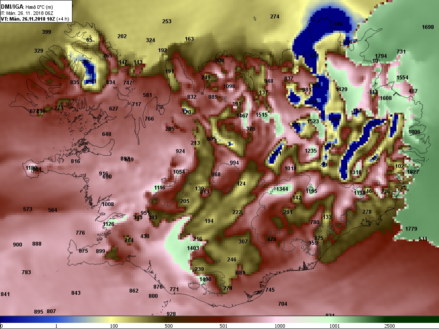Image resolution: width=439 pixels, height=329 pixels.
Task: Select the map value 1116
Action: point(160,188)
